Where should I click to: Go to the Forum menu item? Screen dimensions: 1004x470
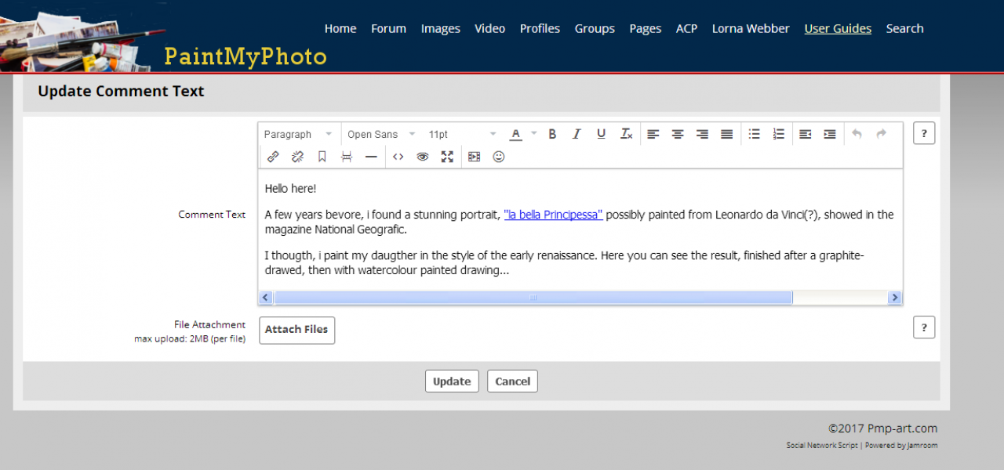point(388,28)
